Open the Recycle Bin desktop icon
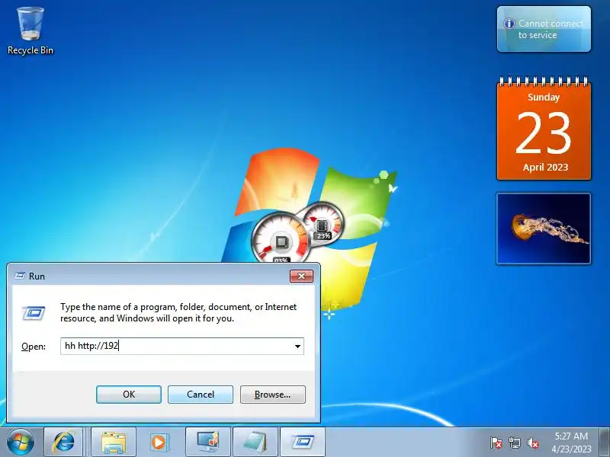This screenshot has height=457, width=610. coord(30,31)
